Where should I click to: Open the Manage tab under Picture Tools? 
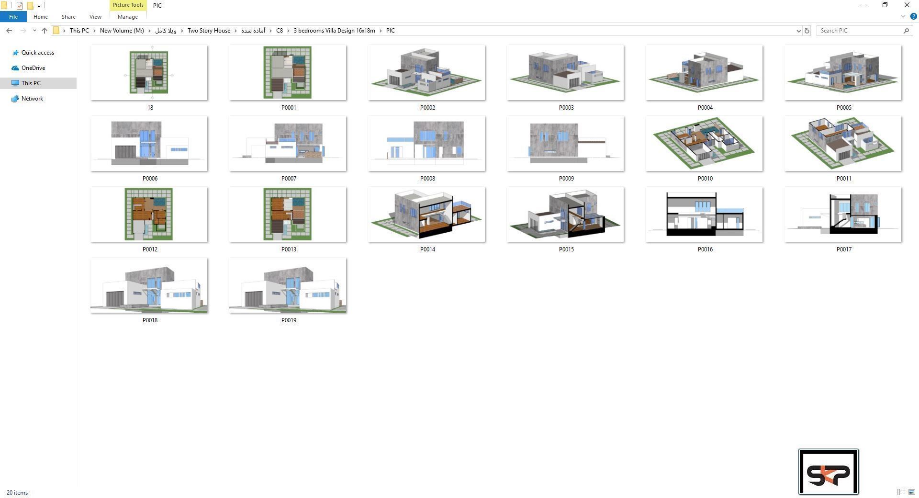point(128,17)
